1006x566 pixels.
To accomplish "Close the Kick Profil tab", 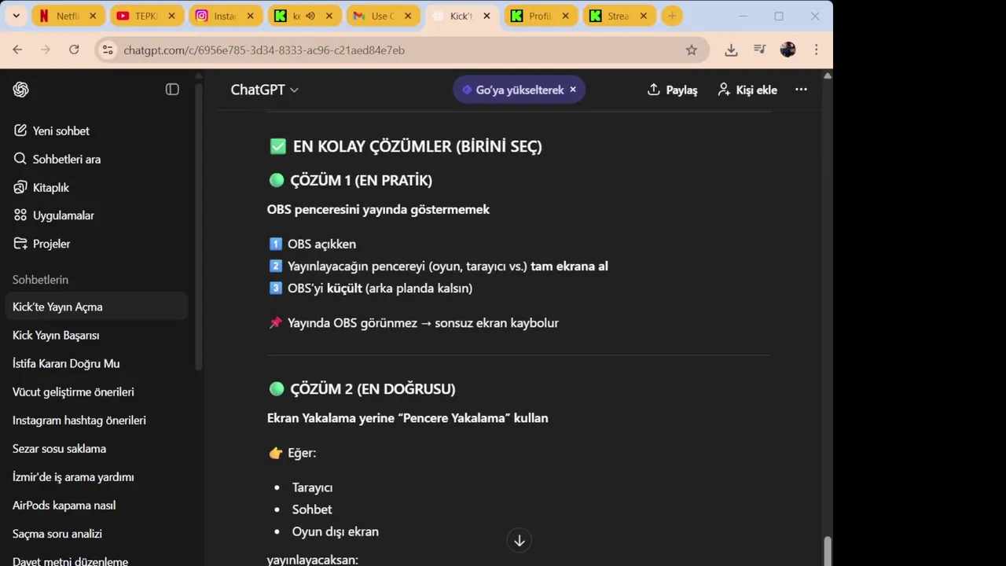I will pyautogui.click(x=565, y=16).
